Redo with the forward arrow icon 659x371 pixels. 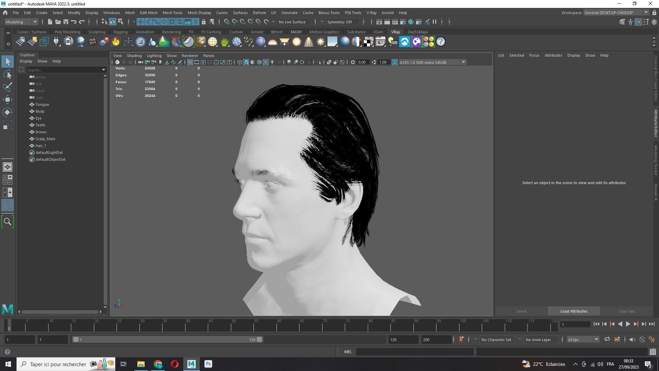(82, 22)
